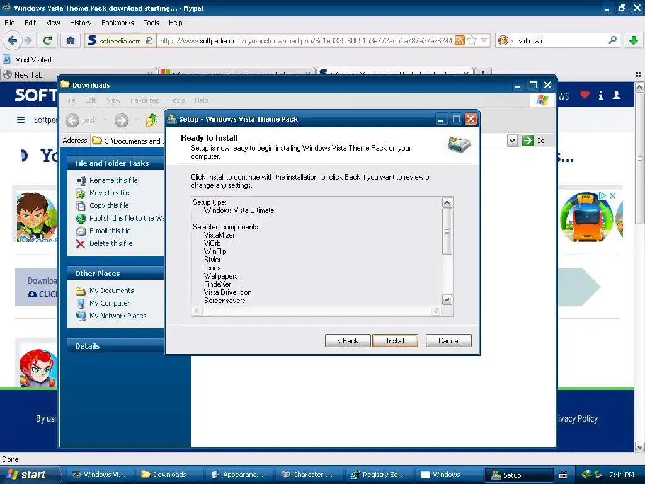This screenshot has height=484, width=645.
Task: Click the bus game ad thumbnail
Action: (588, 217)
